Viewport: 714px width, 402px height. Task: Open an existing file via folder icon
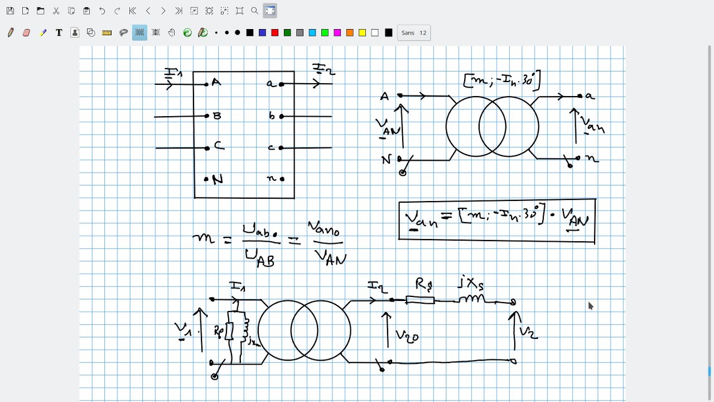[41, 11]
